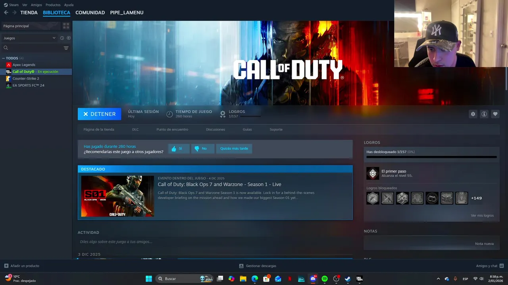The width and height of the screenshot is (508, 285).
Task: Add game to favorites heart icon
Action: (x=495, y=114)
